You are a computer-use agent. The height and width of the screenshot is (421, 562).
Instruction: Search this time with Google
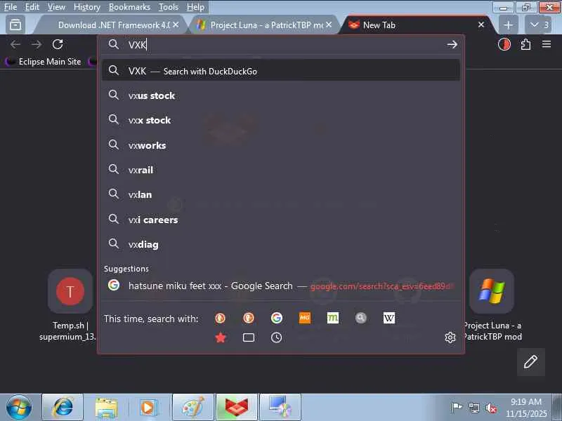(x=276, y=318)
